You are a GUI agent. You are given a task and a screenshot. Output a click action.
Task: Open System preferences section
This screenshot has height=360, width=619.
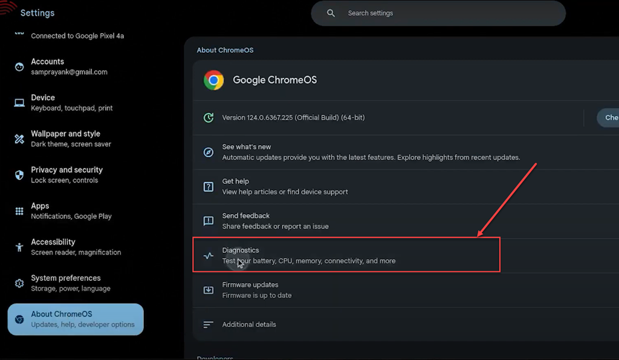click(x=76, y=283)
